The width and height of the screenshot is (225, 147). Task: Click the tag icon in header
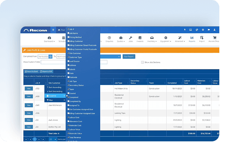pyautogui.click(x=197, y=30)
